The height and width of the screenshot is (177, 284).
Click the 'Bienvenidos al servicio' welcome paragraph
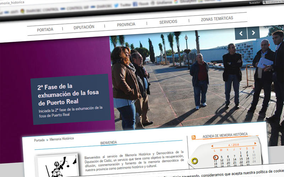pyautogui.click(x=134, y=161)
